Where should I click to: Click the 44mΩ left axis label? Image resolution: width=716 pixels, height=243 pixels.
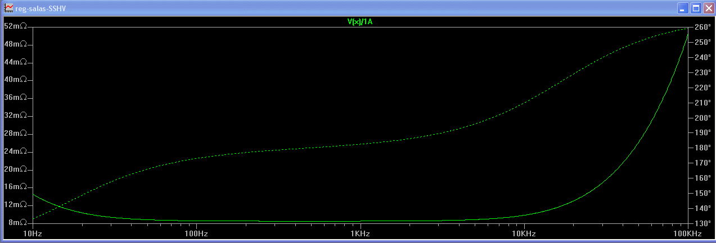[x=15, y=62]
